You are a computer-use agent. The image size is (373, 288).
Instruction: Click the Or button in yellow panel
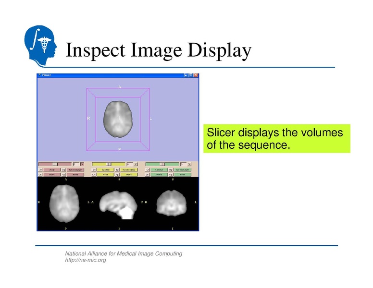tap(94, 169)
